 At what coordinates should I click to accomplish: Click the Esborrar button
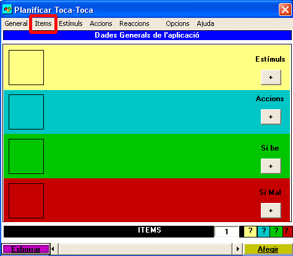(26, 249)
